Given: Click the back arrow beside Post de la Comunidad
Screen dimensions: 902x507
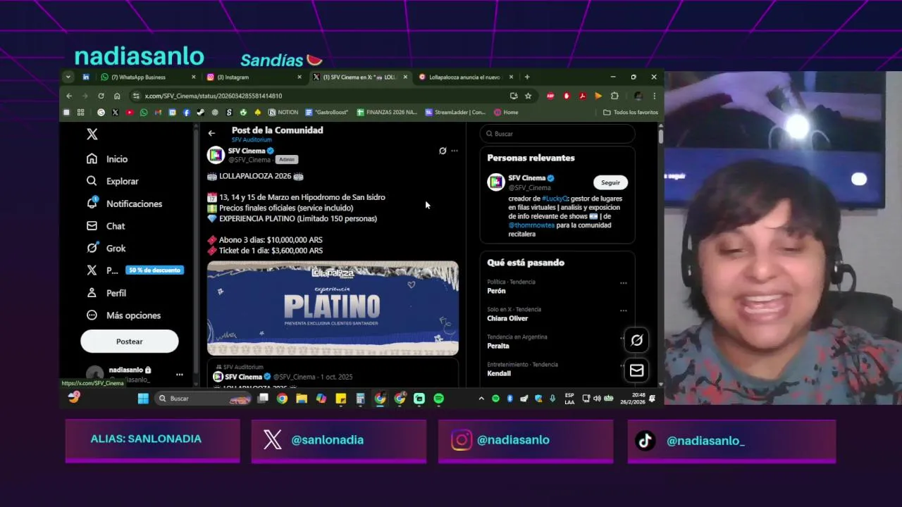Looking at the screenshot, I should 211,133.
